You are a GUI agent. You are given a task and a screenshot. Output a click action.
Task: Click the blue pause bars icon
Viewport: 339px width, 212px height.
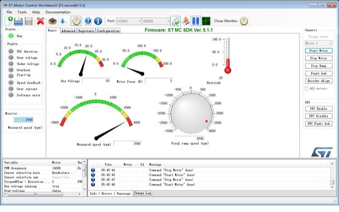point(196,21)
